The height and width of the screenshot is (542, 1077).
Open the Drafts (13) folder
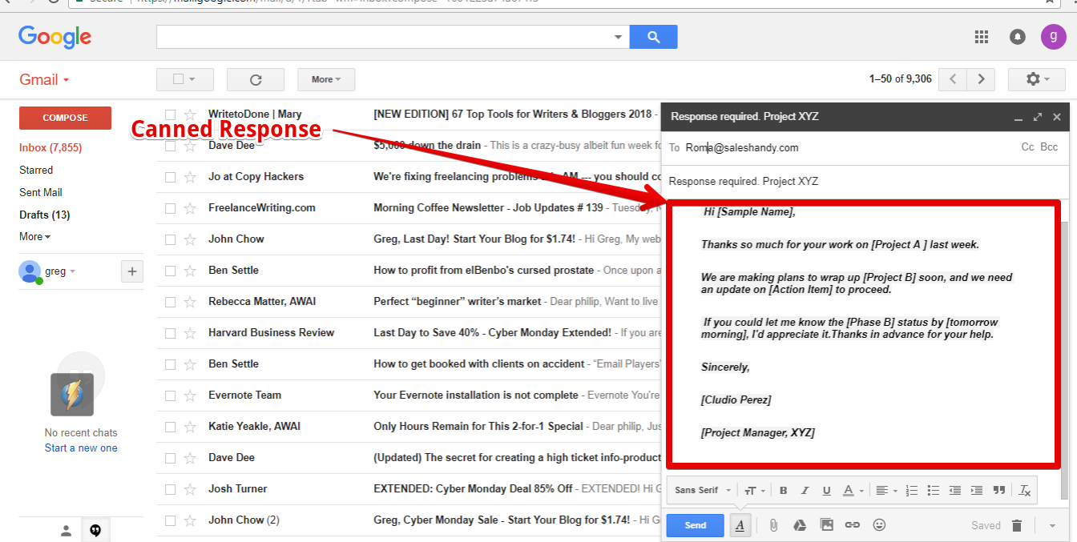45,215
